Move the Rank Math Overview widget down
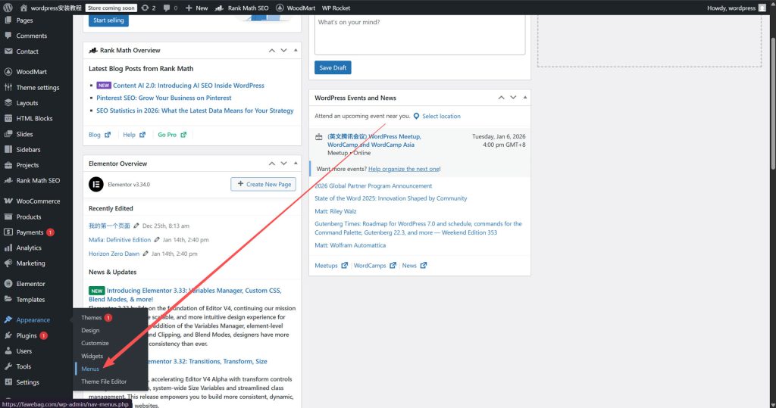 click(x=283, y=51)
